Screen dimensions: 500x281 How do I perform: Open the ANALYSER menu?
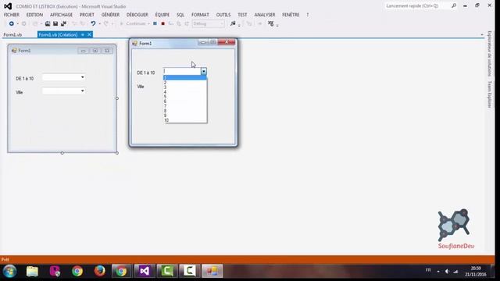[265, 15]
